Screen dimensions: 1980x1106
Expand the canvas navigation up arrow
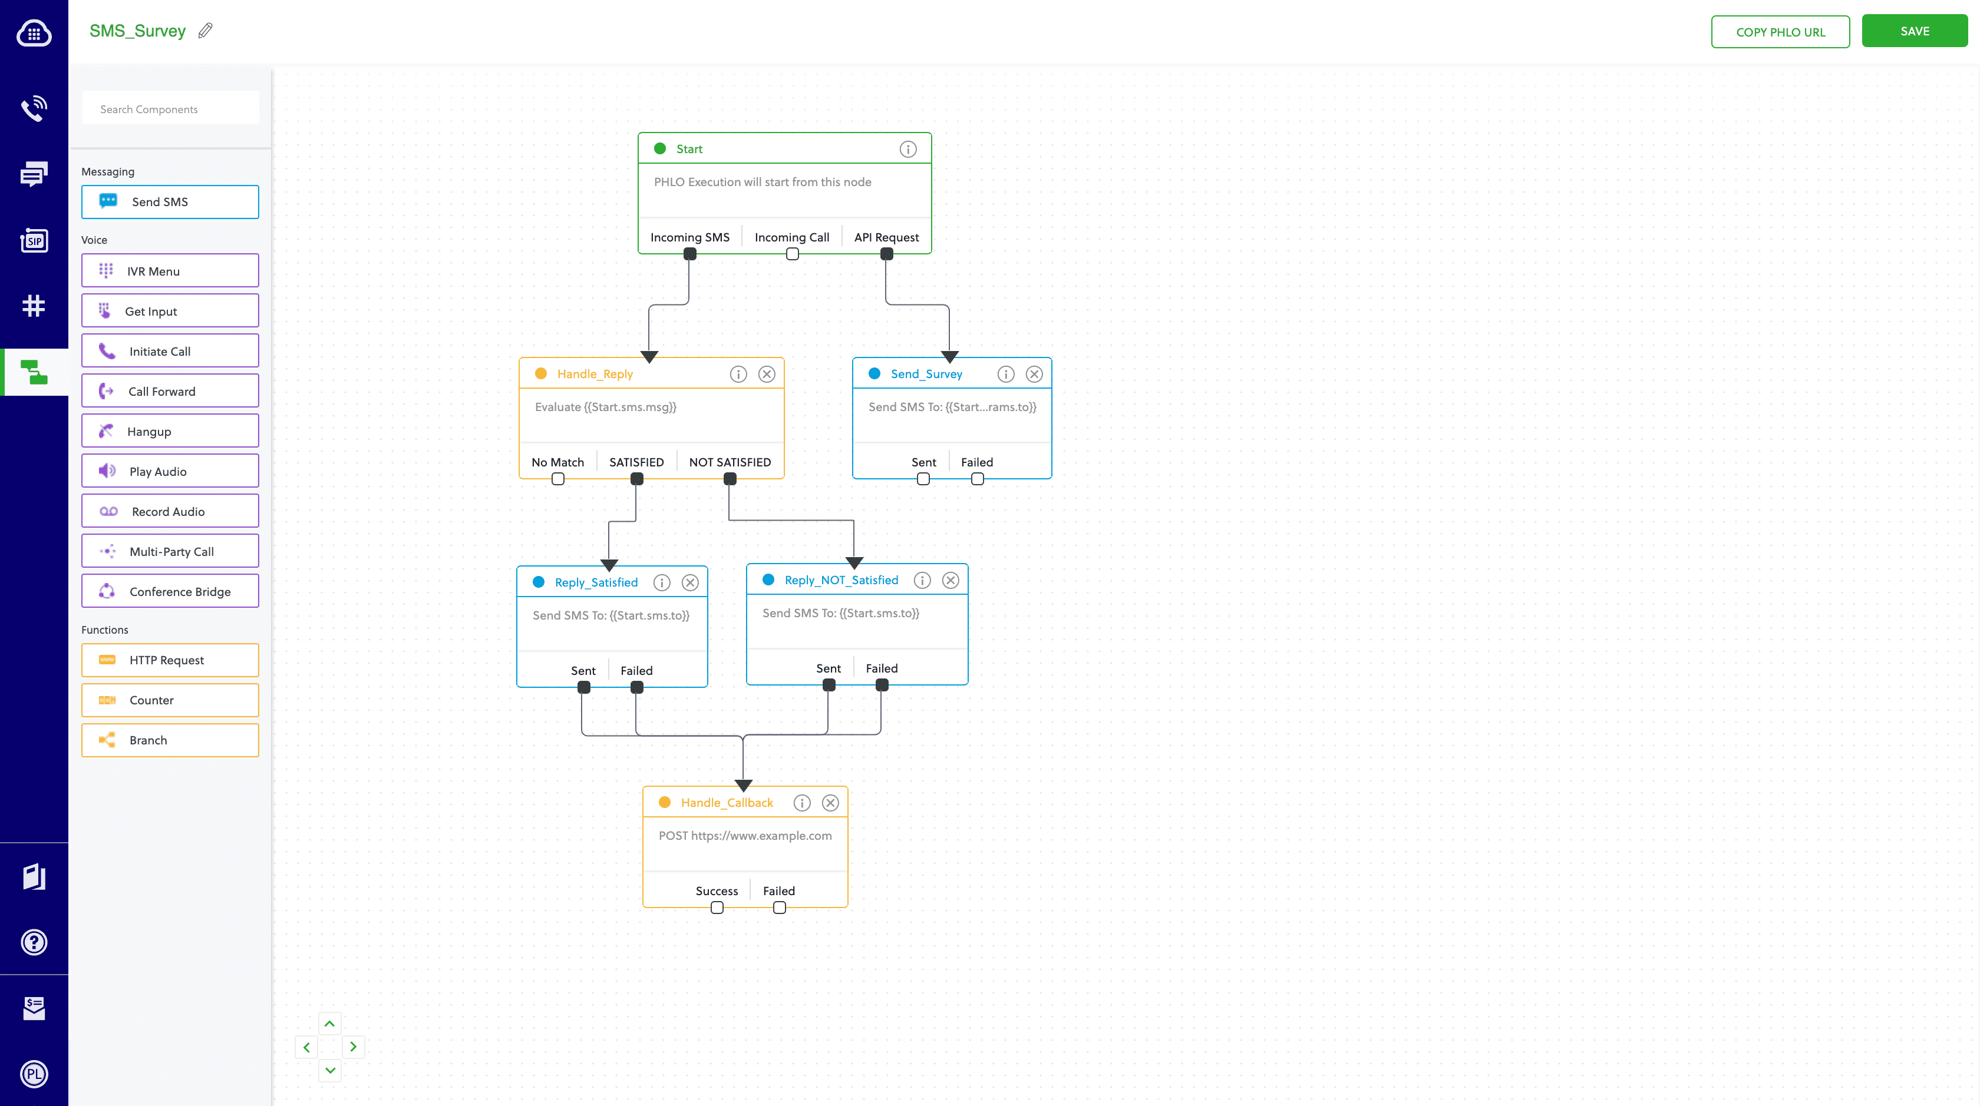(329, 1023)
